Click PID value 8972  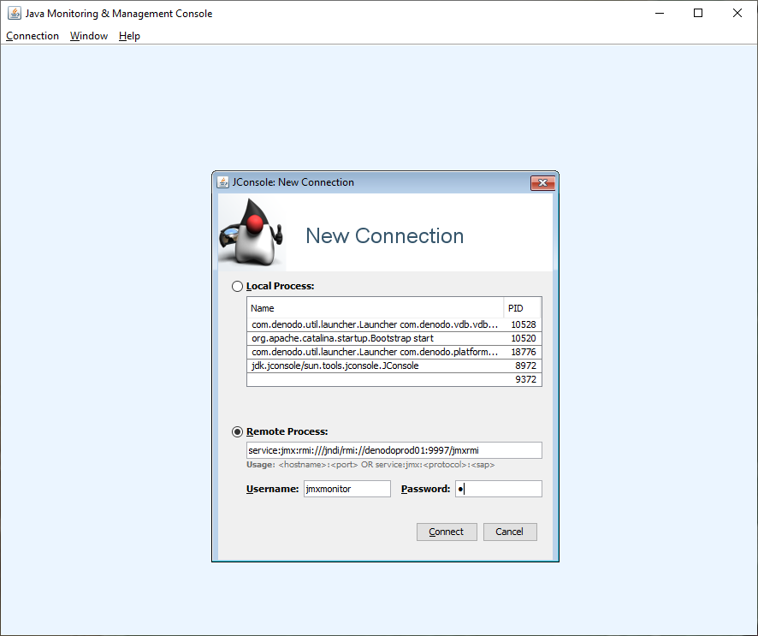[x=525, y=366]
